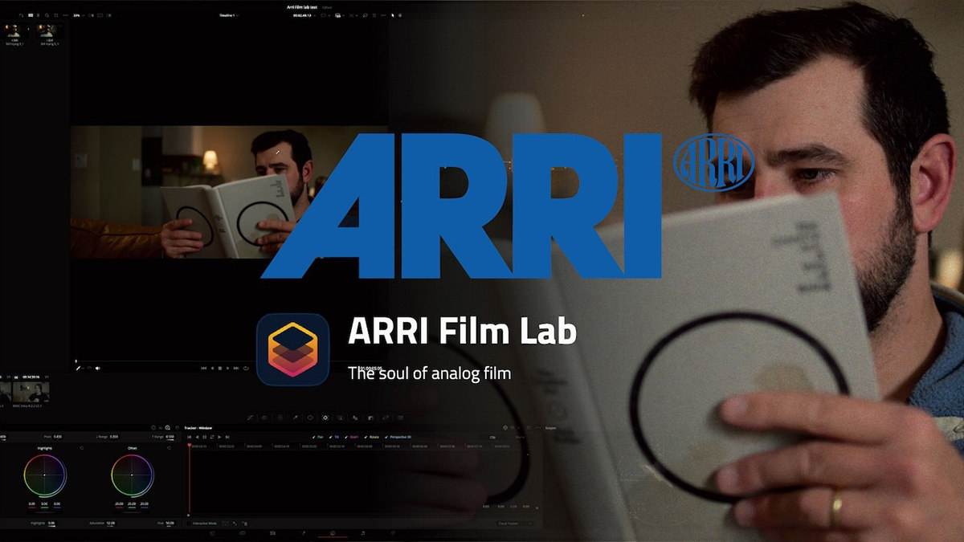Open the Cloud Tracker dropdown
The height and width of the screenshot is (542, 964).
point(516,524)
